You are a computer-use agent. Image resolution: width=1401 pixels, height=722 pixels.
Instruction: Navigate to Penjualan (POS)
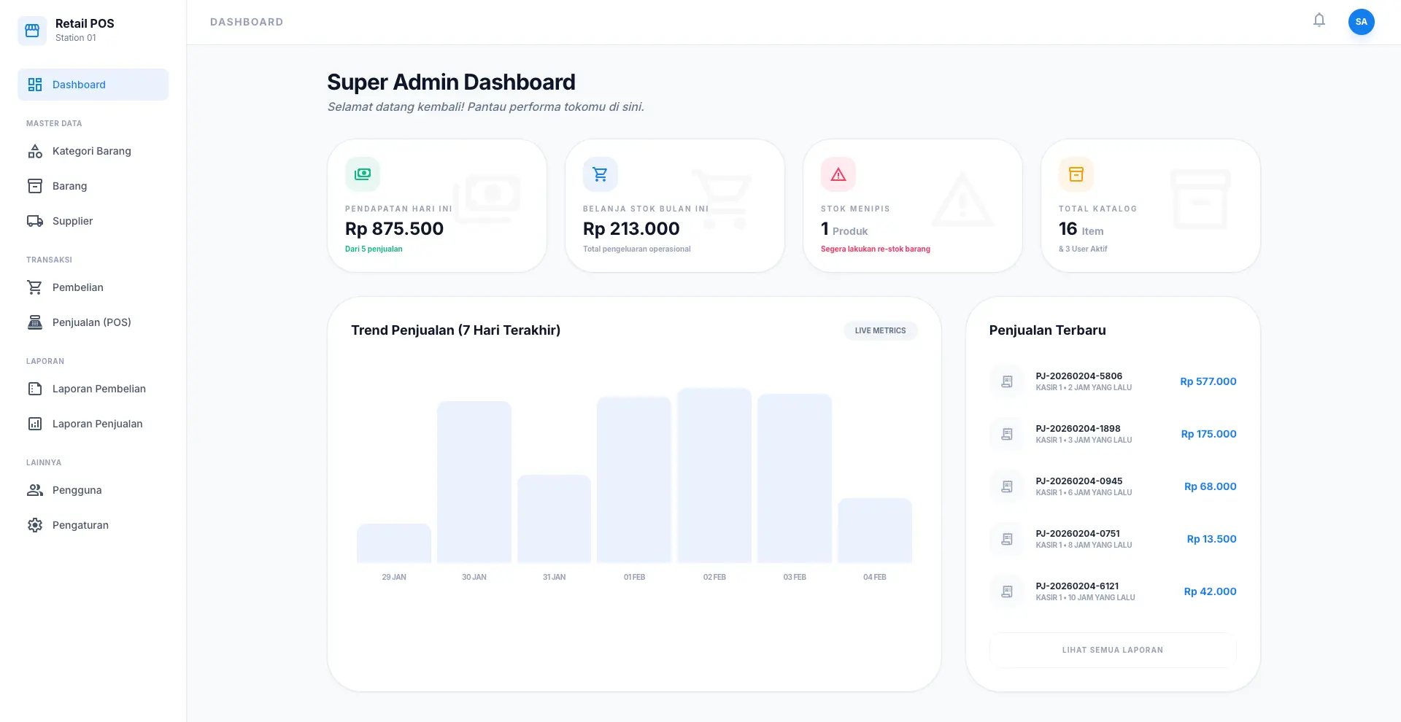point(92,322)
